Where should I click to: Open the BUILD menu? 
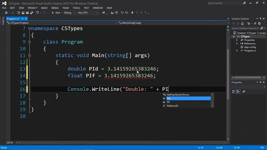coord(44,8)
